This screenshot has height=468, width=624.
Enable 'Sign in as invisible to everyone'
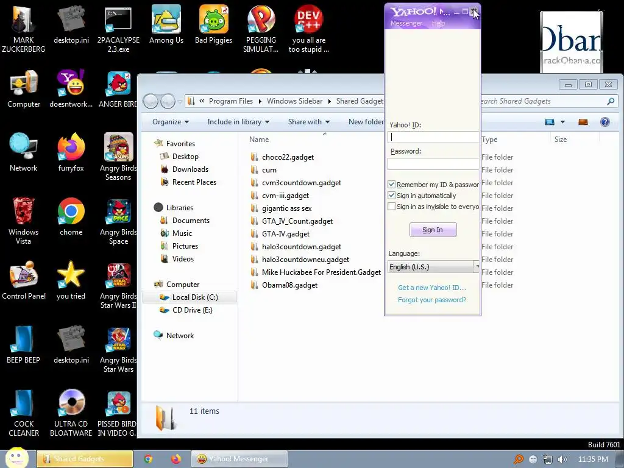click(392, 207)
